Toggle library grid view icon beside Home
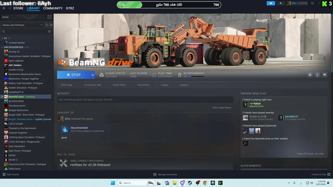The width and height of the screenshot is (333, 187). tap(49, 17)
